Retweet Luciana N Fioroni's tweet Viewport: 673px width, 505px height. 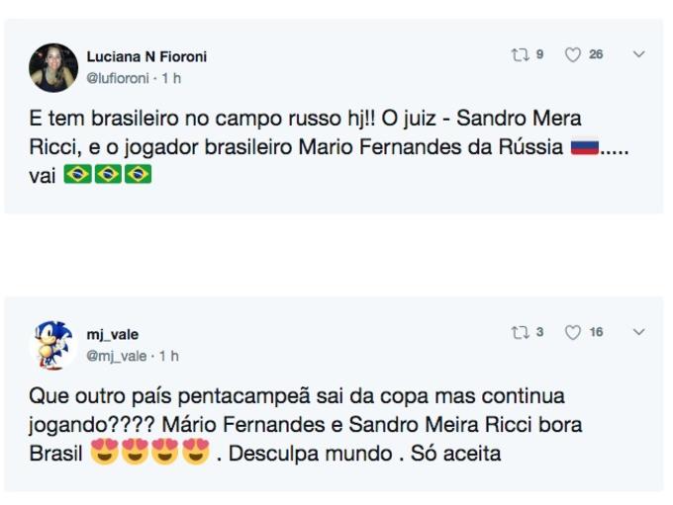tap(520, 55)
